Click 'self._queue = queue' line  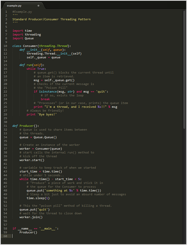[x=44, y=57]
